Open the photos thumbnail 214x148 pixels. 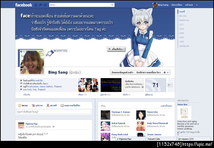click(111, 85)
